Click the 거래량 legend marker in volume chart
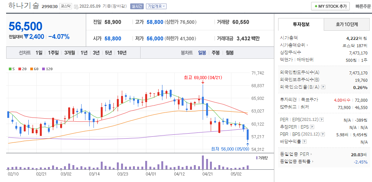The height and width of the screenshot is (182, 372). (257, 158)
